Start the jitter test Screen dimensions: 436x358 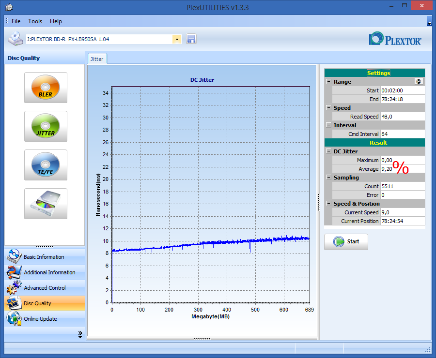click(346, 241)
